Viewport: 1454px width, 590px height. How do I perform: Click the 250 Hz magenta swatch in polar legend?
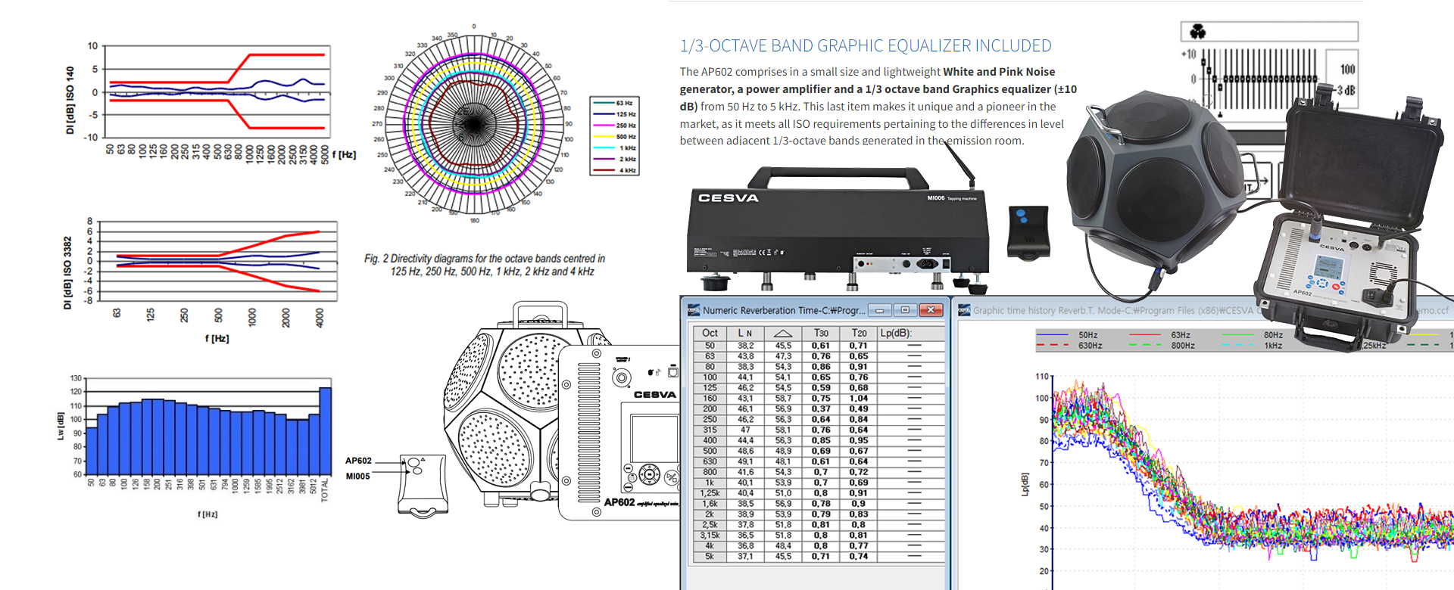(603, 126)
